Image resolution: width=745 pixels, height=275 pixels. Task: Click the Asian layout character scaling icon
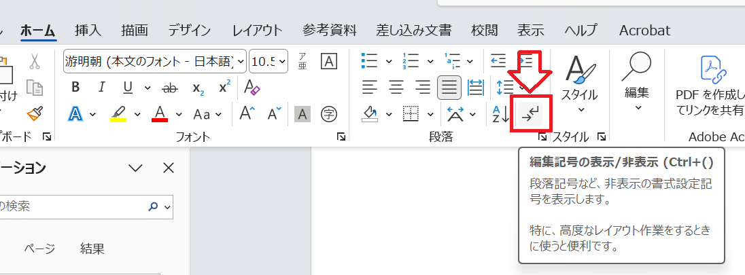(455, 114)
